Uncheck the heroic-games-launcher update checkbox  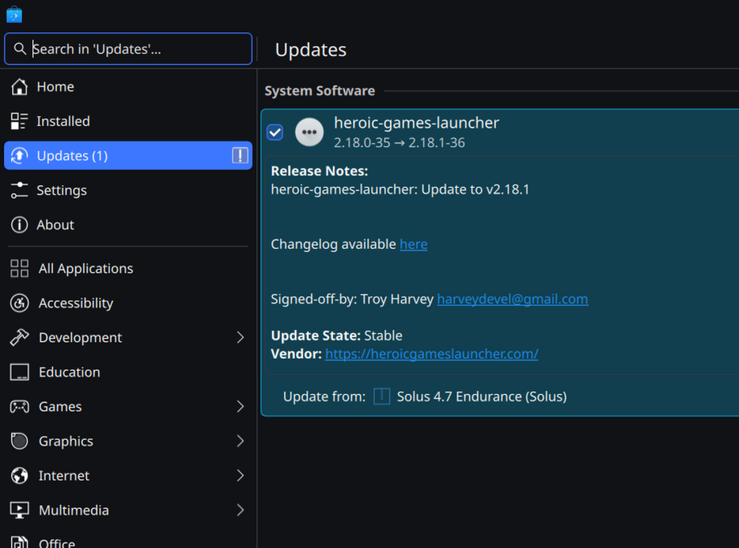point(275,133)
